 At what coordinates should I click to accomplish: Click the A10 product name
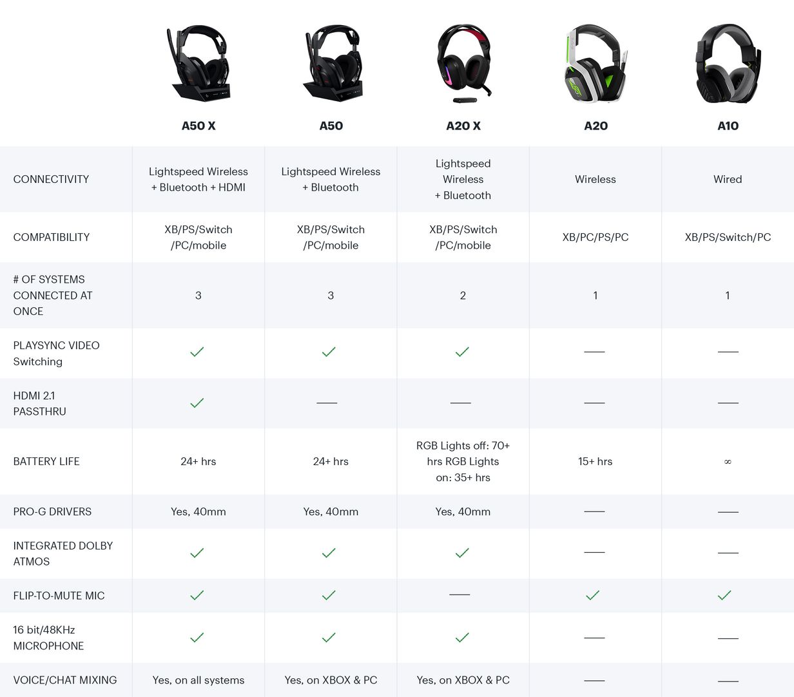pyautogui.click(x=728, y=126)
